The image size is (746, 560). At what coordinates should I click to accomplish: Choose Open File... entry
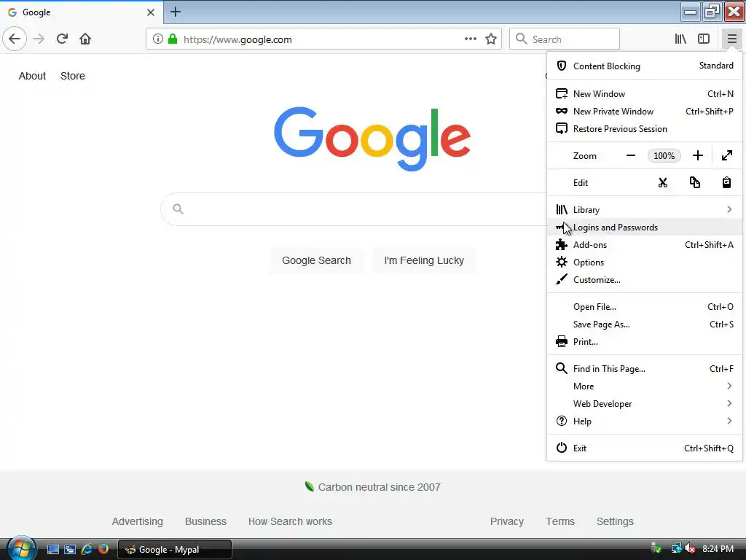point(645,307)
